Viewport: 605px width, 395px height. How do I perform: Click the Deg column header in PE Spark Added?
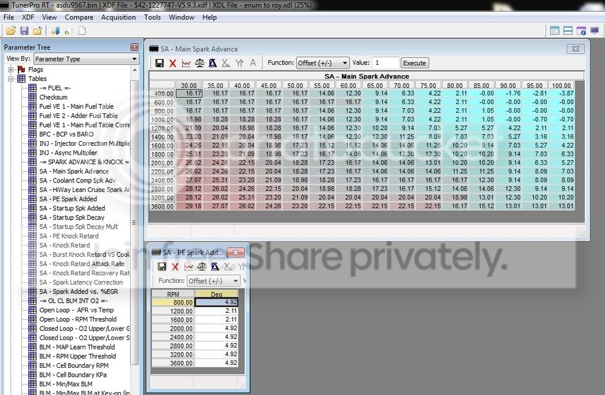pyautogui.click(x=216, y=294)
